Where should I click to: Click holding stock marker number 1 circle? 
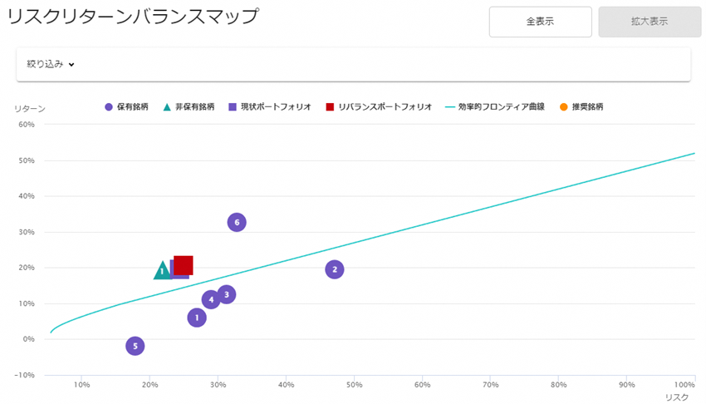197,318
